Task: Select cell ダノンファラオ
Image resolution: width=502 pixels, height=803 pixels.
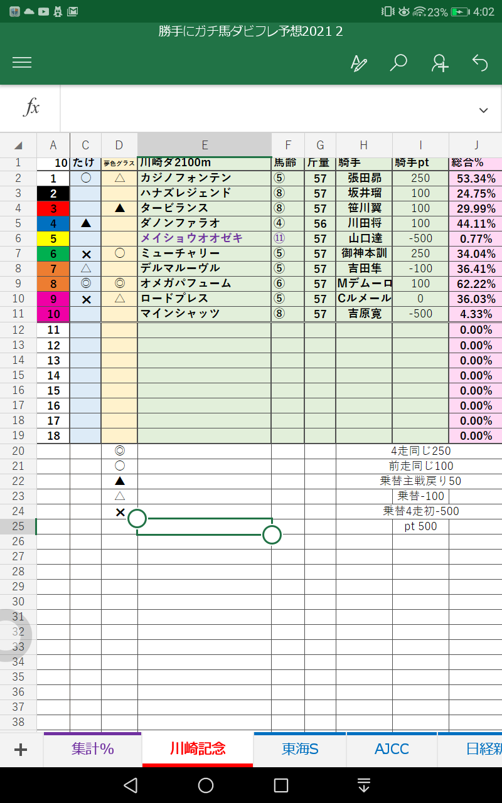Action: coord(205,223)
